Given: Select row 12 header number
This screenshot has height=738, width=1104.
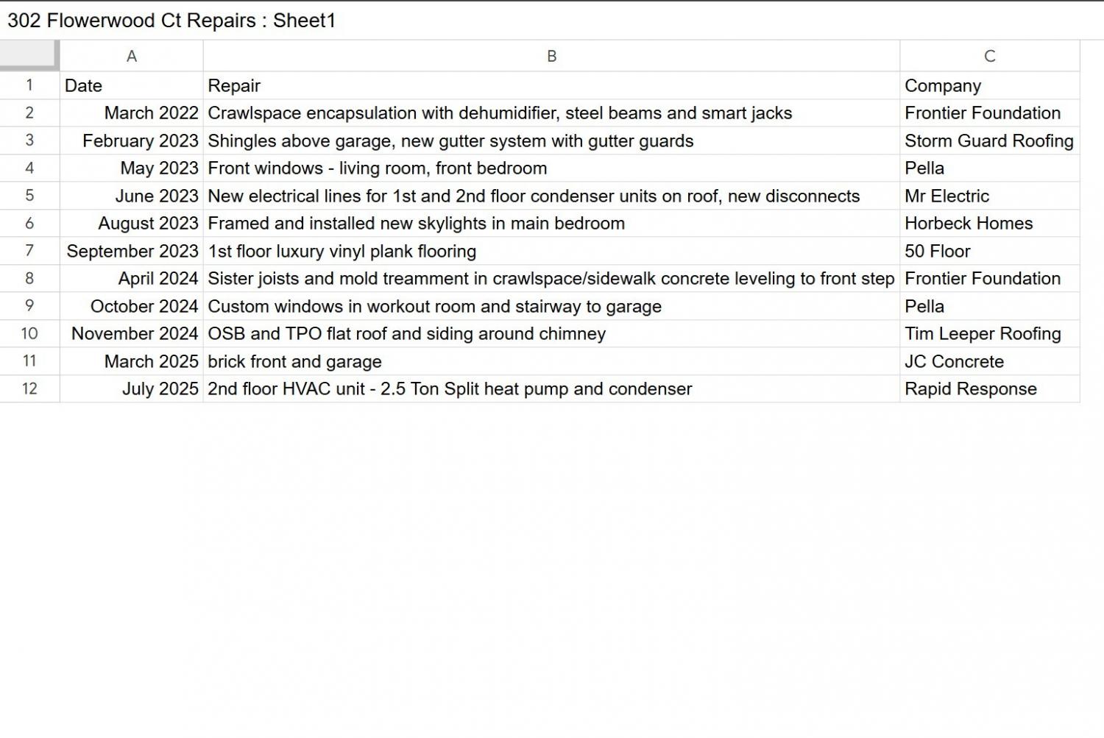Looking at the screenshot, I should point(29,388).
